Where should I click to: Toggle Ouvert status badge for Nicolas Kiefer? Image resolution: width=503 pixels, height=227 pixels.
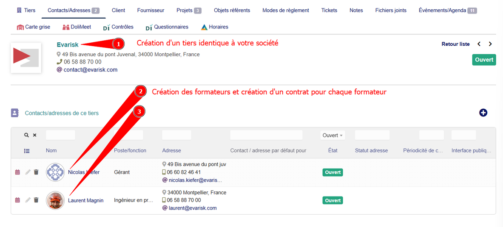point(333,172)
